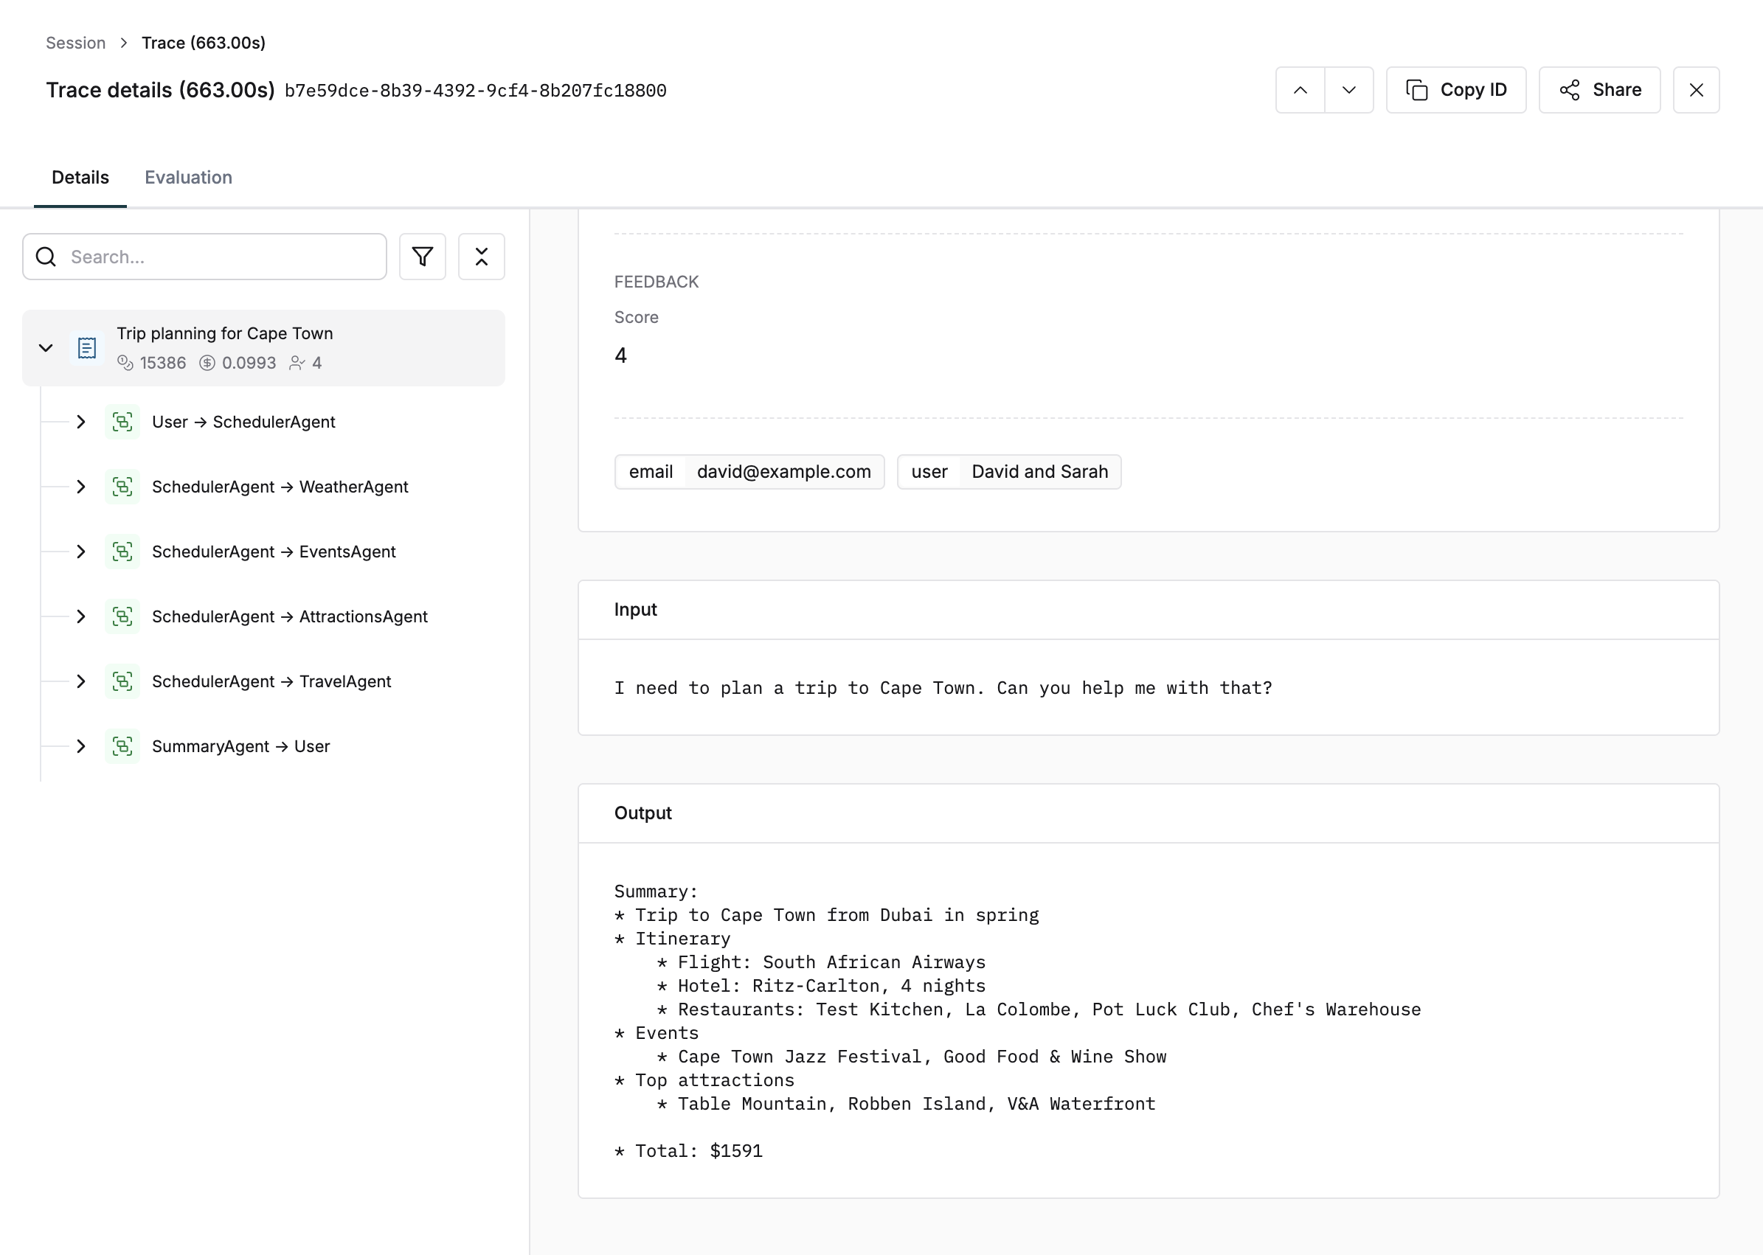This screenshot has width=1763, height=1255.
Task: Go to previous trace with up arrow
Action: [x=1300, y=91]
